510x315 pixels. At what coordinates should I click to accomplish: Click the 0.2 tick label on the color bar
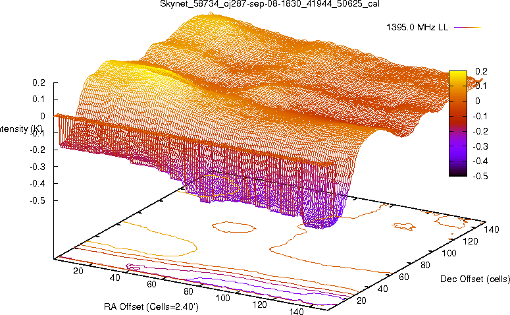click(482, 71)
